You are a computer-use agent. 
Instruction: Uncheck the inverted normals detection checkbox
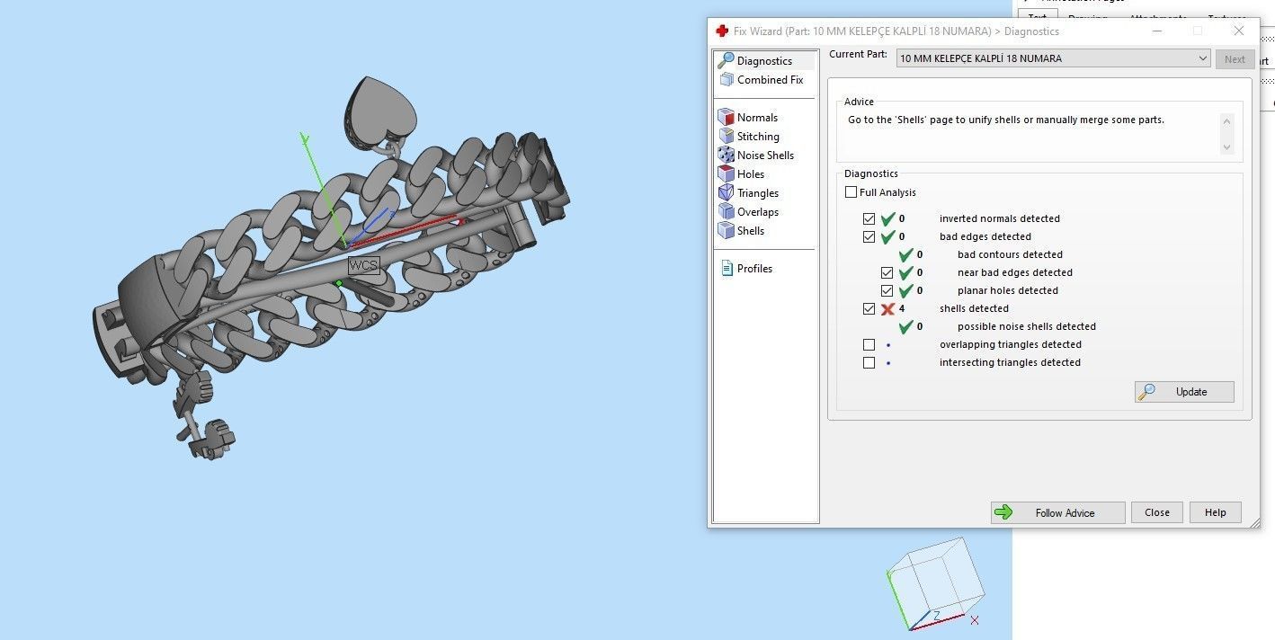869,219
